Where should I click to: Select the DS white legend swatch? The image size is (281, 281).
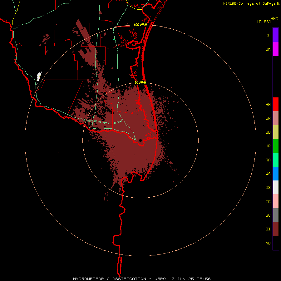click(x=276, y=187)
